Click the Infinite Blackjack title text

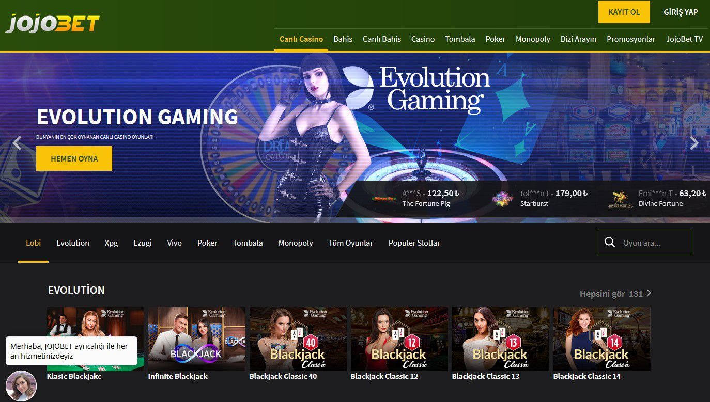pyautogui.click(x=178, y=376)
